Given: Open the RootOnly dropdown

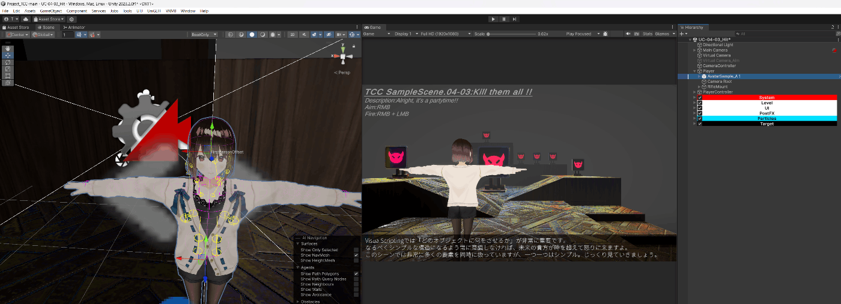Looking at the screenshot, I should point(204,35).
